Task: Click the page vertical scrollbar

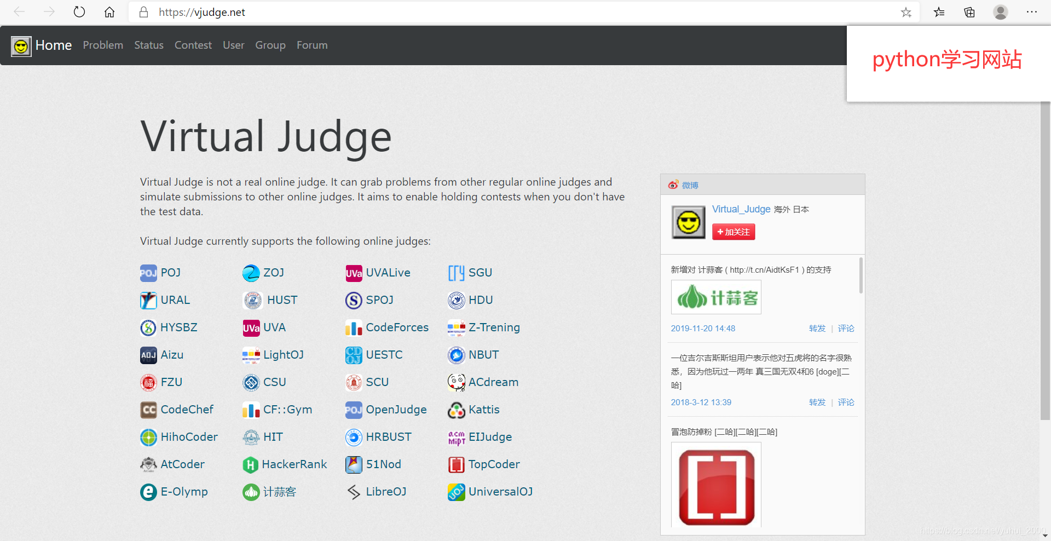Action: (x=1045, y=261)
